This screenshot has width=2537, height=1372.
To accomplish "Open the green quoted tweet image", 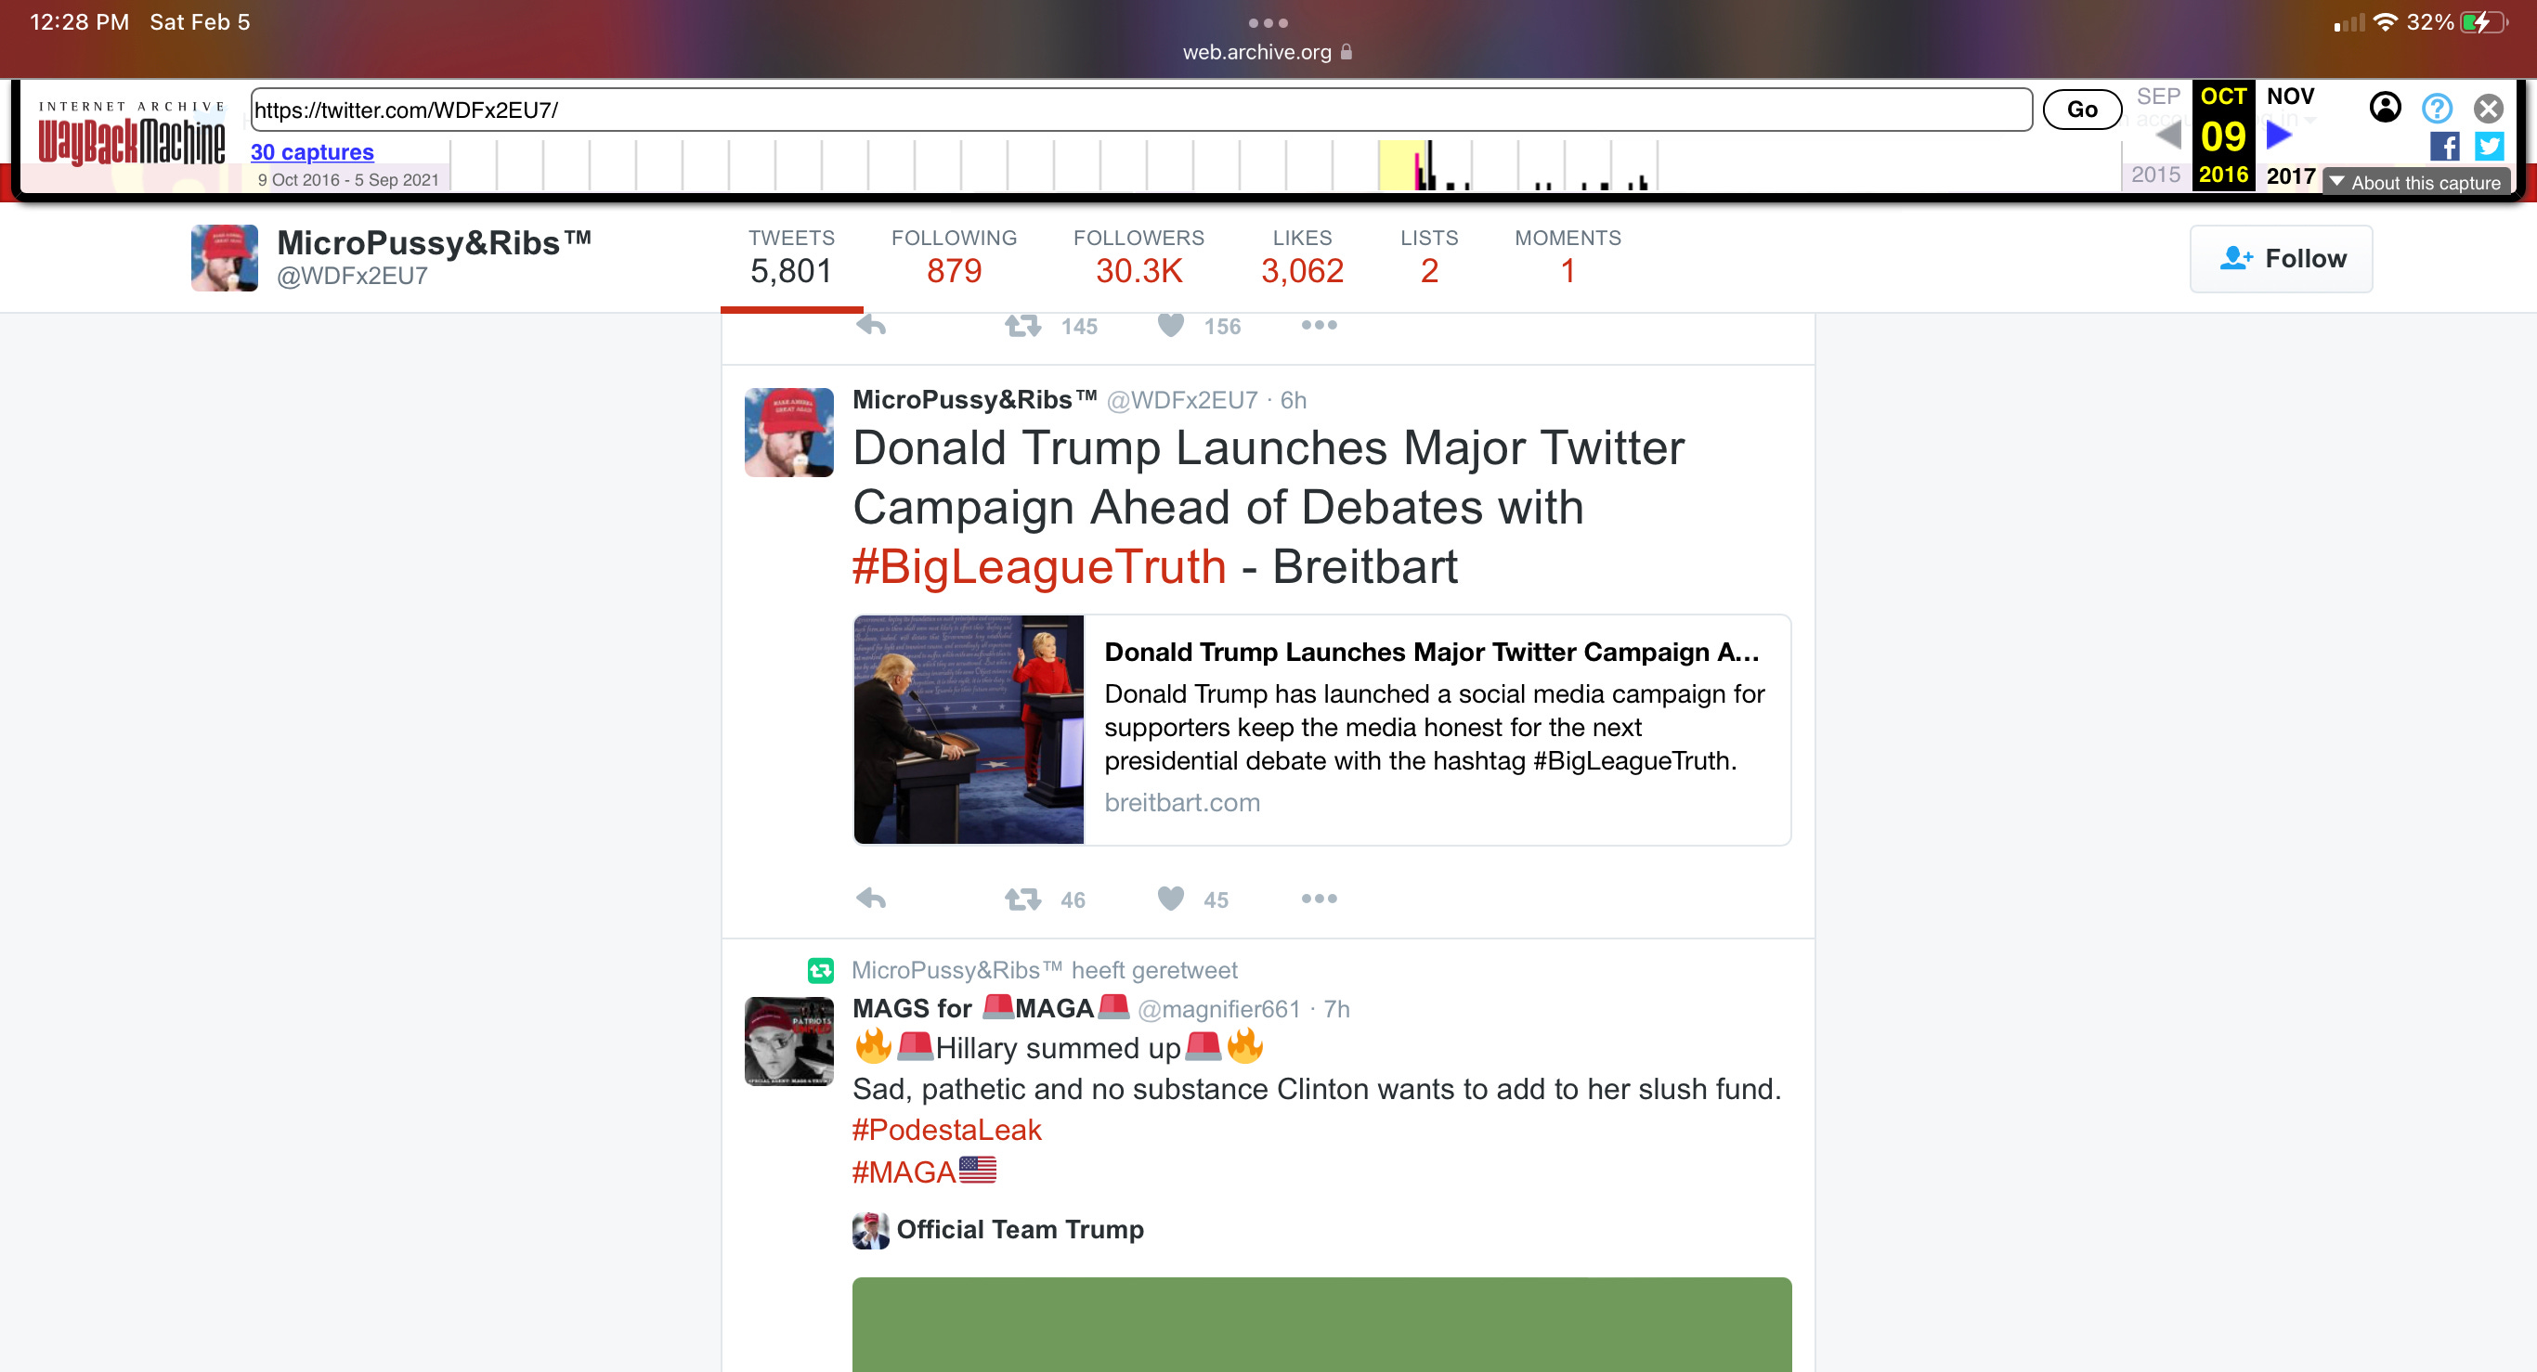I will click(1321, 1325).
